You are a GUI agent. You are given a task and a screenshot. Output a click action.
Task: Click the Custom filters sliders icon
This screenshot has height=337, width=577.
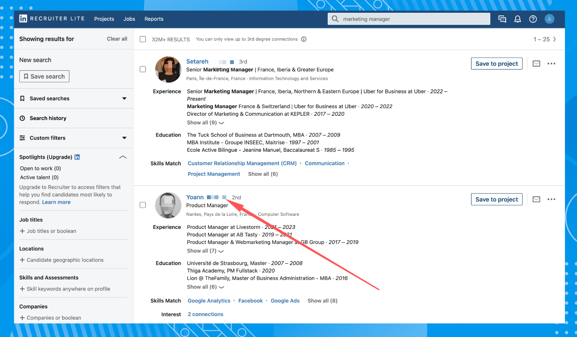[22, 138]
